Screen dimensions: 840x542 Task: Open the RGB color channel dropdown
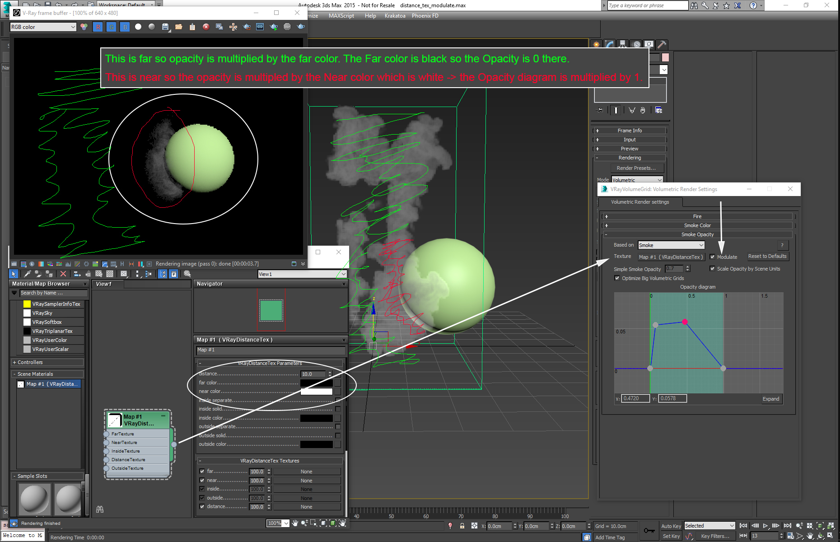click(43, 27)
